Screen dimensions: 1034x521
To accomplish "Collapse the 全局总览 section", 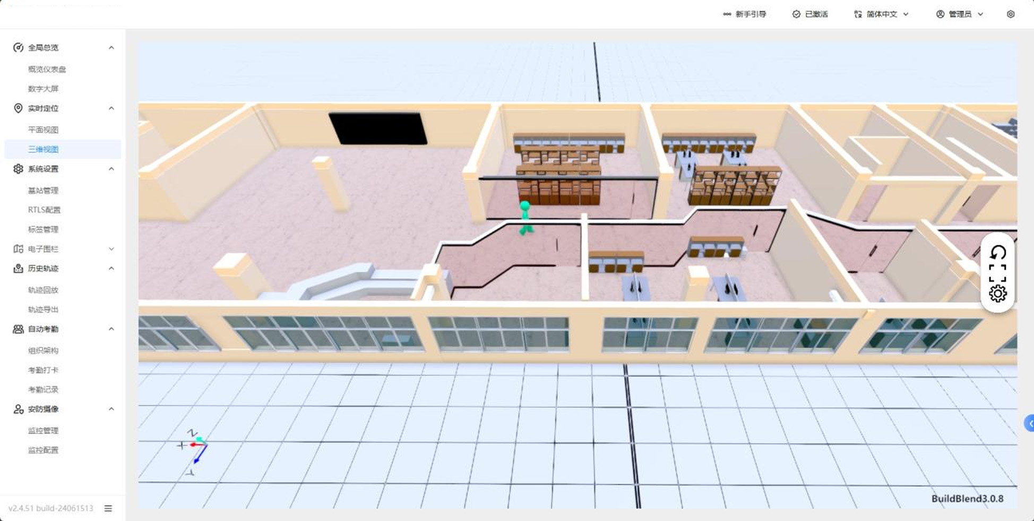I will 111,48.
